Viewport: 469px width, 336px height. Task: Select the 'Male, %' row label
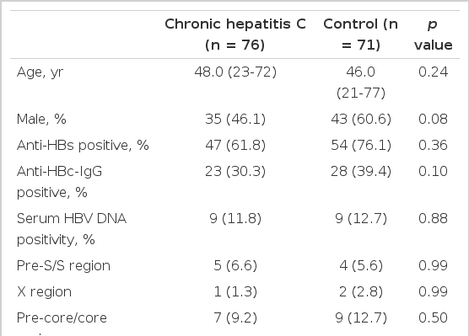tap(41, 120)
